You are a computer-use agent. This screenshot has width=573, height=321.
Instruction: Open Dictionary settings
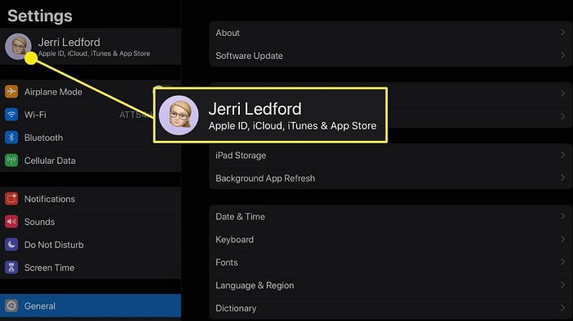[x=391, y=308]
